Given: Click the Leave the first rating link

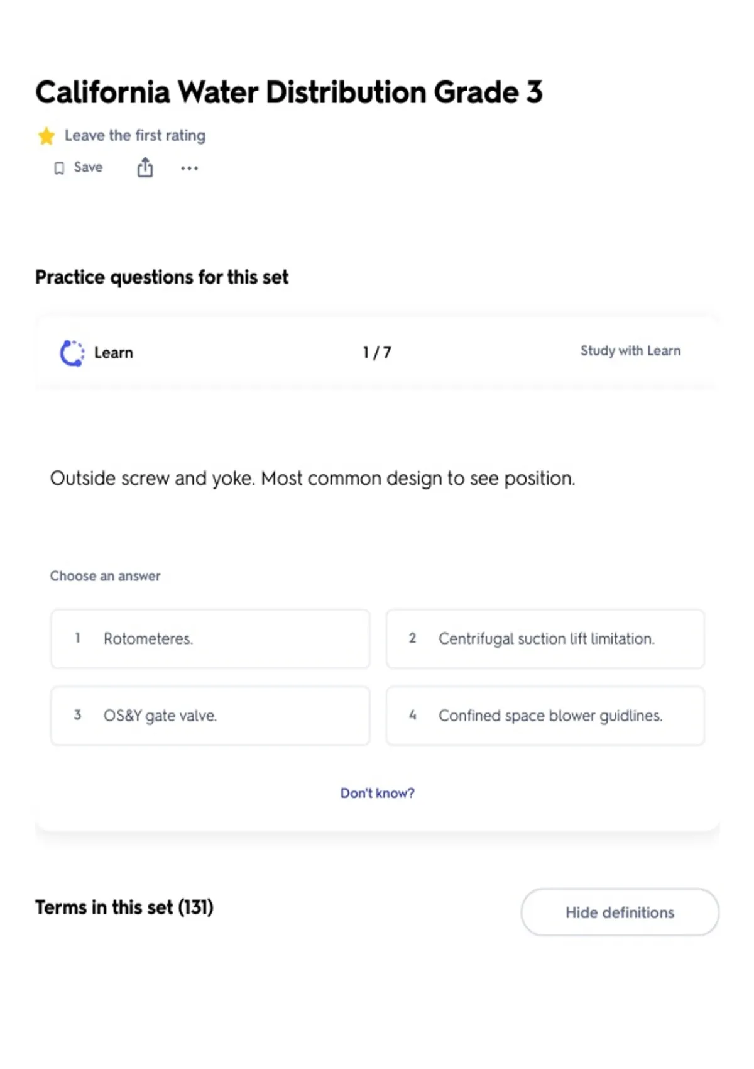Looking at the screenshot, I should point(135,136).
